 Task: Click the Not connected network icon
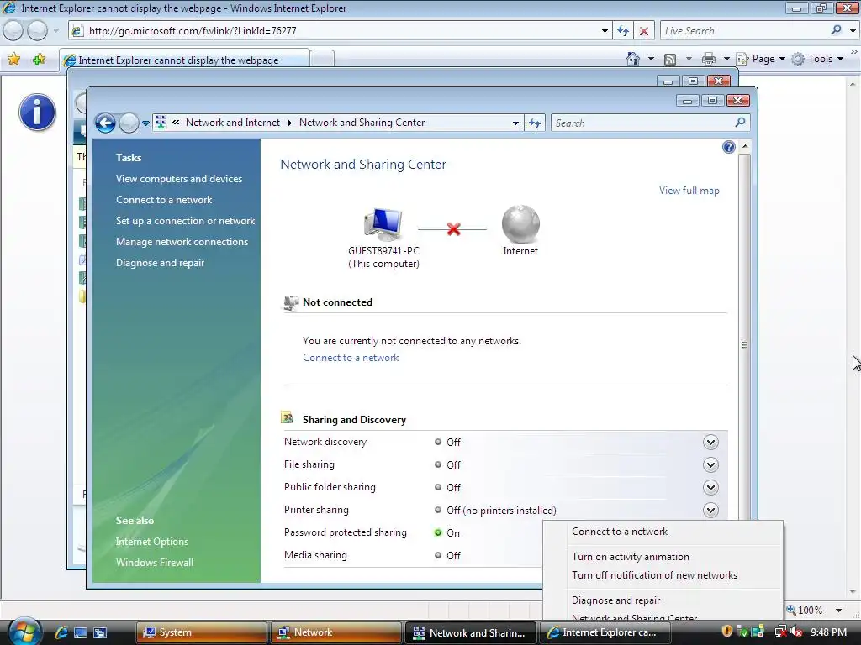[290, 302]
